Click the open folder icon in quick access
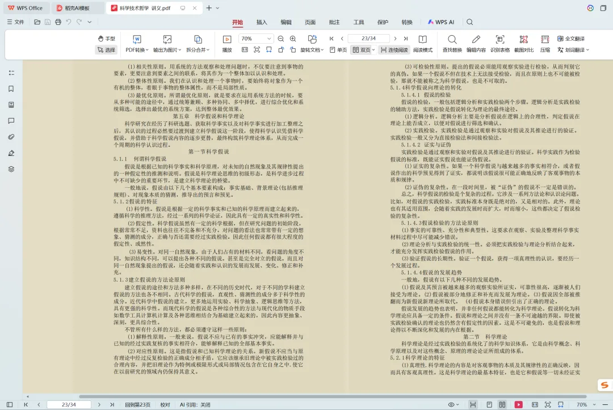The height and width of the screenshot is (410, 613). click(x=37, y=22)
